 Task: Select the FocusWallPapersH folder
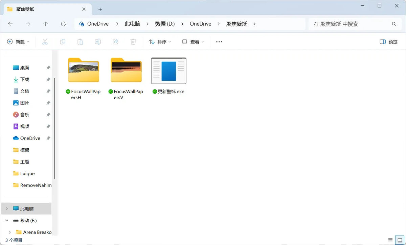[84, 79]
